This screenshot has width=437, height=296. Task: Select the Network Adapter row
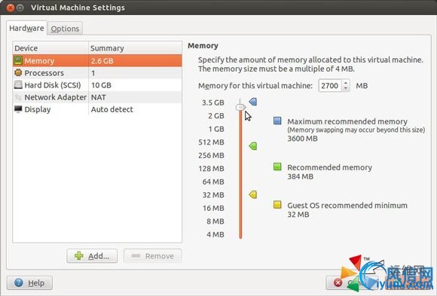click(97, 97)
